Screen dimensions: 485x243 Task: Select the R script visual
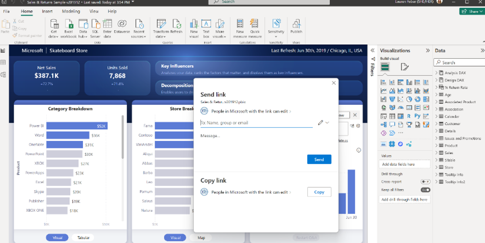[x=409, y=117]
